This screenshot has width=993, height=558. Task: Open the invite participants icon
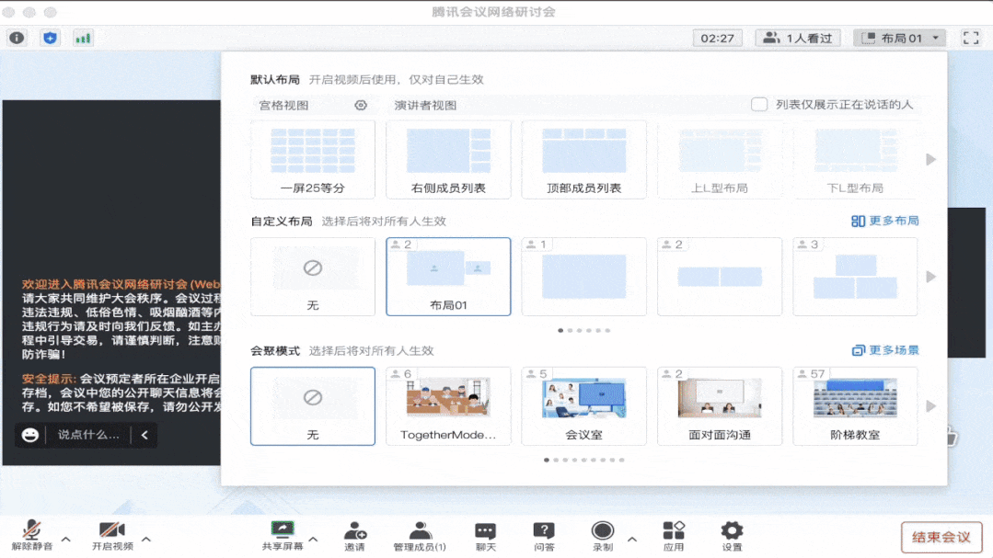354,536
